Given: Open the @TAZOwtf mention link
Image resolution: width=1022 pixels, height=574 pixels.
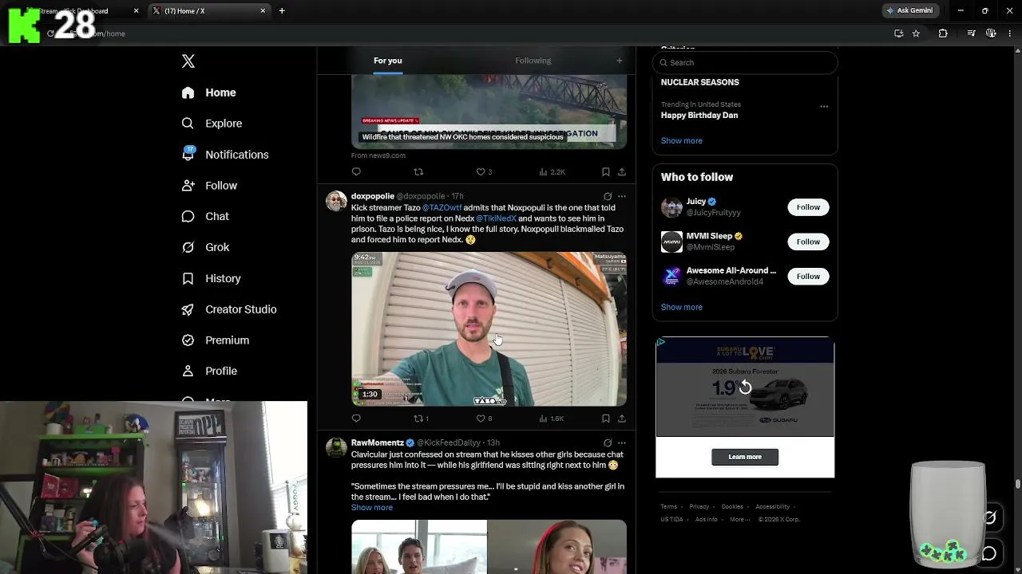Looking at the screenshot, I should (x=442, y=208).
